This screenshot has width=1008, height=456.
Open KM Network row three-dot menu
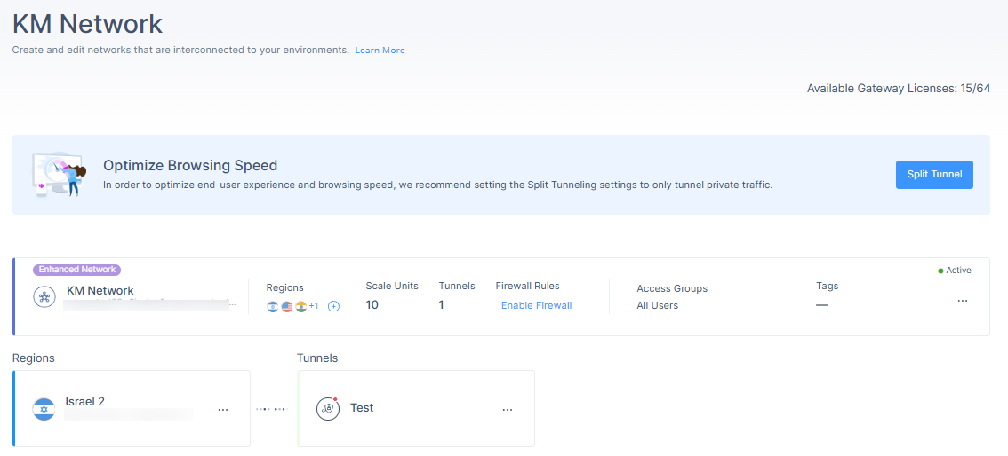point(963,301)
